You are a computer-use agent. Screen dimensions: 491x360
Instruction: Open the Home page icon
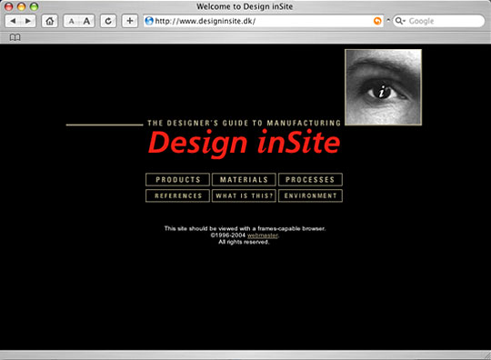tap(49, 21)
